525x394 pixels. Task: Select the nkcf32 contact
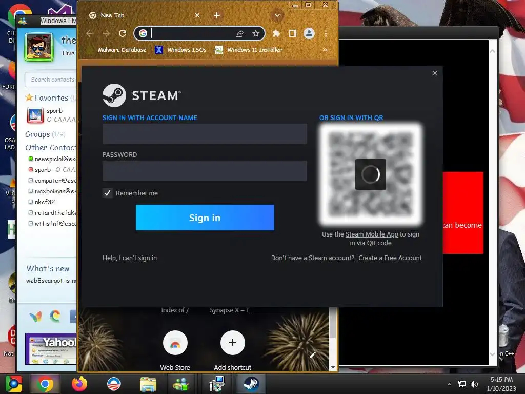[x=42, y=202]
